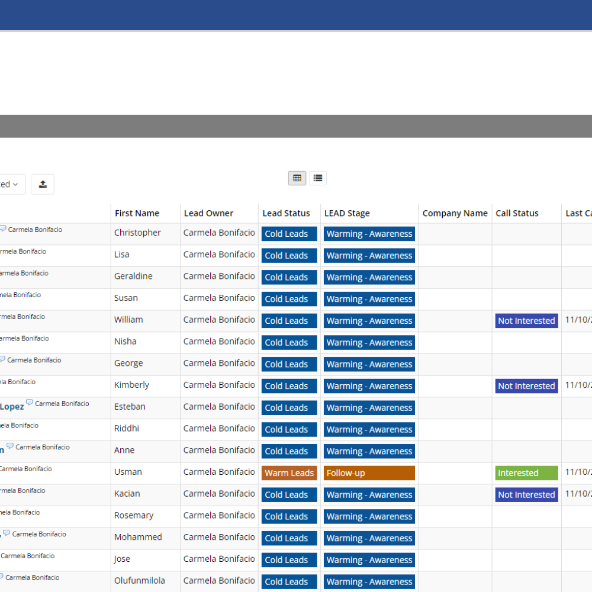Click the Not Interested badge in William's row
Viewport: 592px width, 592px height.
click(x=527, y=321)
